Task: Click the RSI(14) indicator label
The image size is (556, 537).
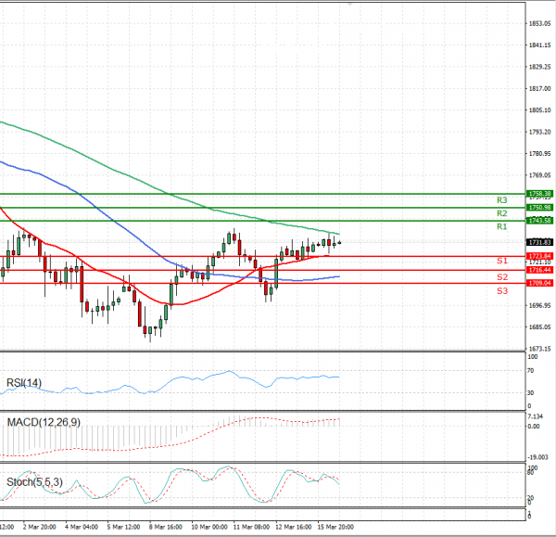Action: click(24, 383)
